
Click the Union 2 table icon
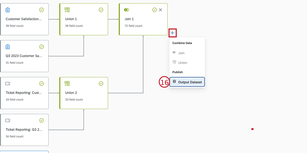click(67, 84)
